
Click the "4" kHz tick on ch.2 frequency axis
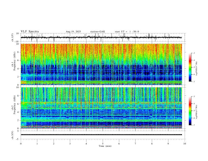(18, 112)
